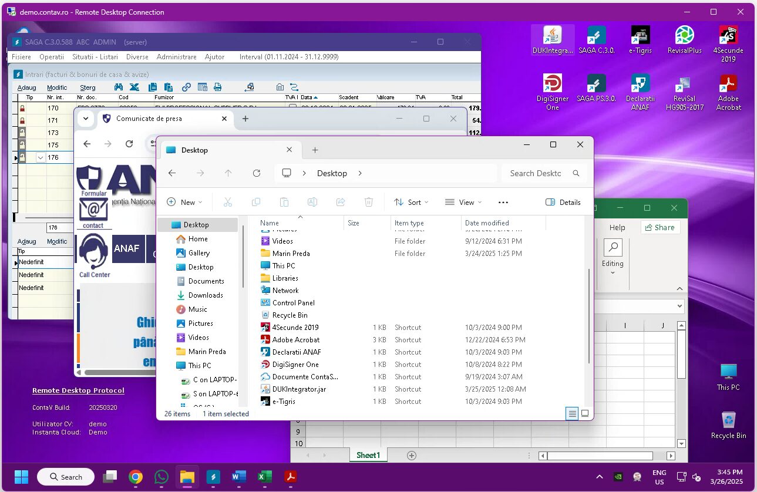Viewport: 757px width, 492px height.
Task: Open WhatsApp from the taskbar
Action: coord(162,477)
